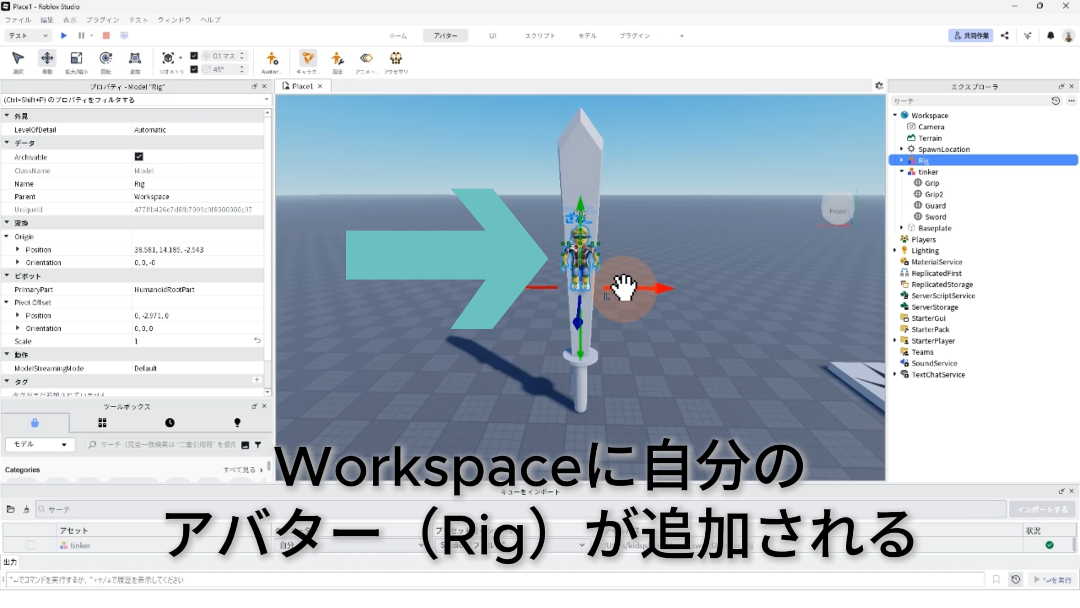Toggle the 0.1 マス move snapping checkbox
Screen dimensions: 1080x608
pyautogui.click(x=194, y=56)
